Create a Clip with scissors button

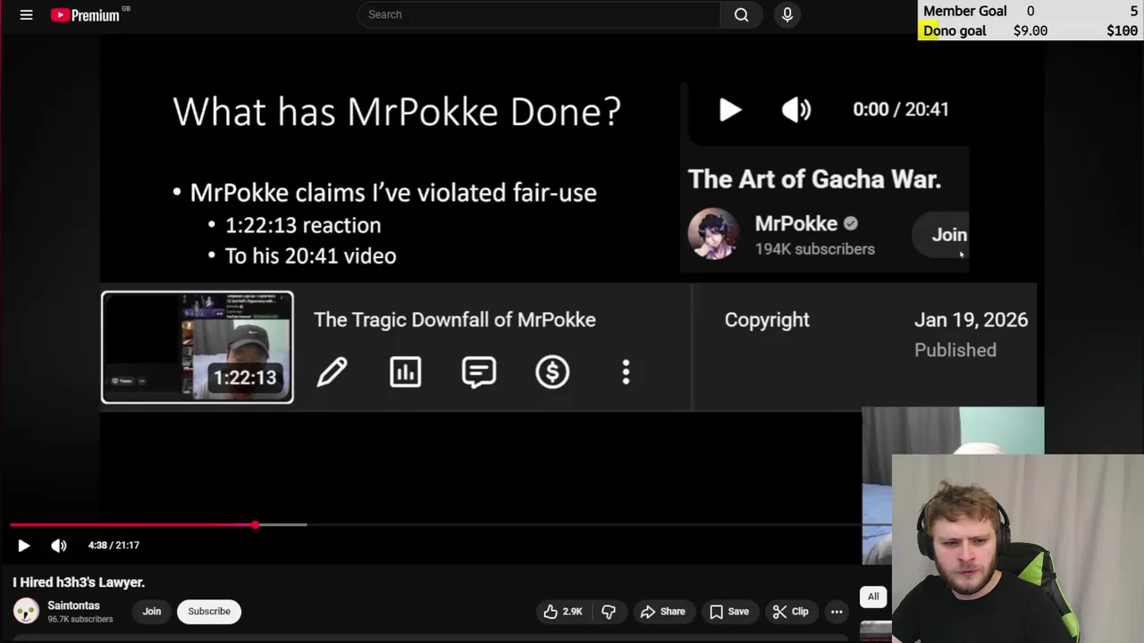791,611
